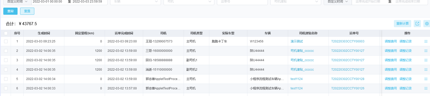Click 调整记录 in row 5
The height and width of the screenshot is (96, 430).
[405, 79]
